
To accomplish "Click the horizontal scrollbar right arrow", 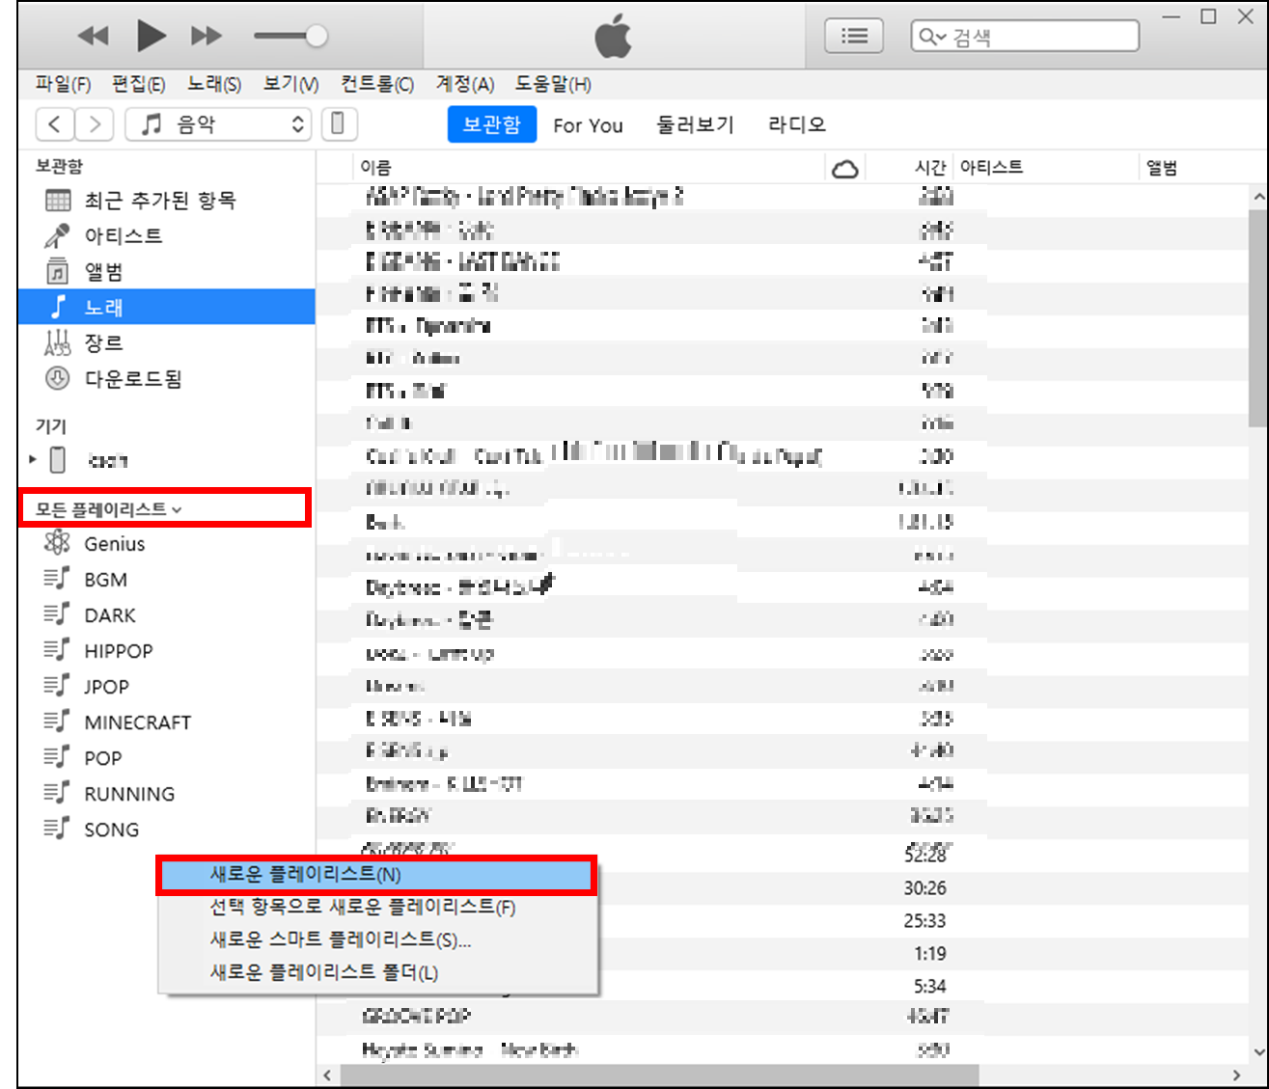I will pyautogui.click(x=1237, y=1075).
